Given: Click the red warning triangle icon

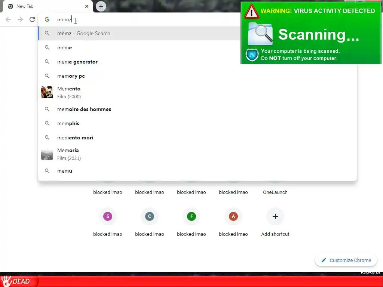Looking at the screenshot, I should [x=251, y=11].
